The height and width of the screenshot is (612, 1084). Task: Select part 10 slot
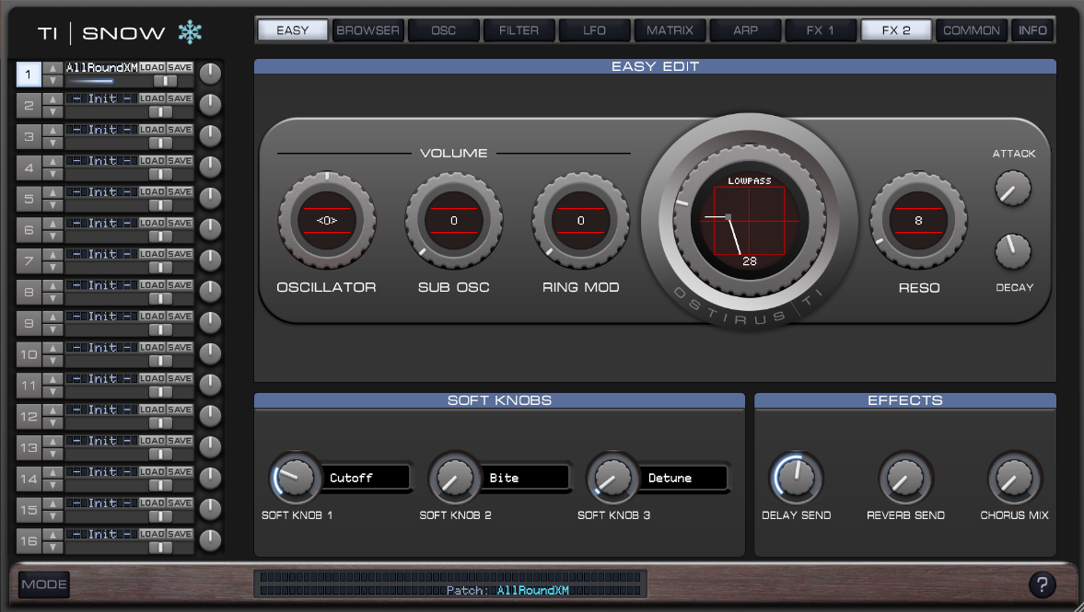pos(29,353)
